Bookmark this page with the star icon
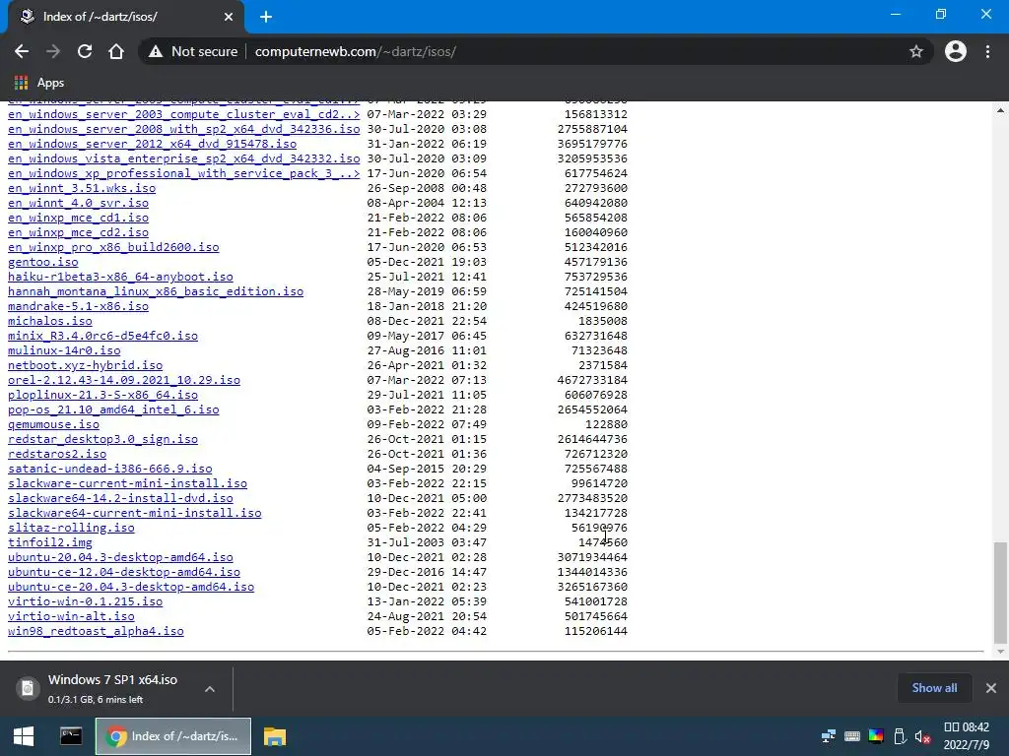 [x=915, y=51]
